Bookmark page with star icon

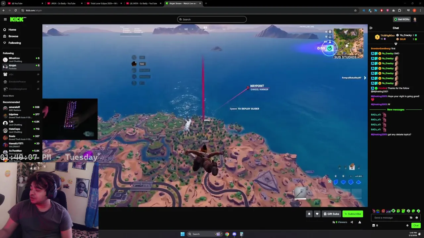[355, 11]
